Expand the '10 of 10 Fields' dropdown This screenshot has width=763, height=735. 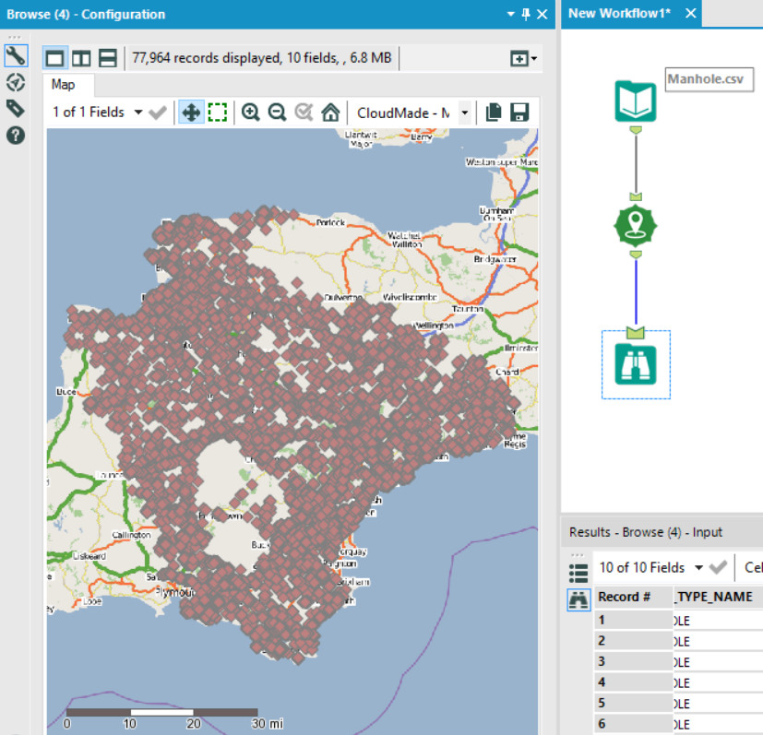tap(698, 567)
